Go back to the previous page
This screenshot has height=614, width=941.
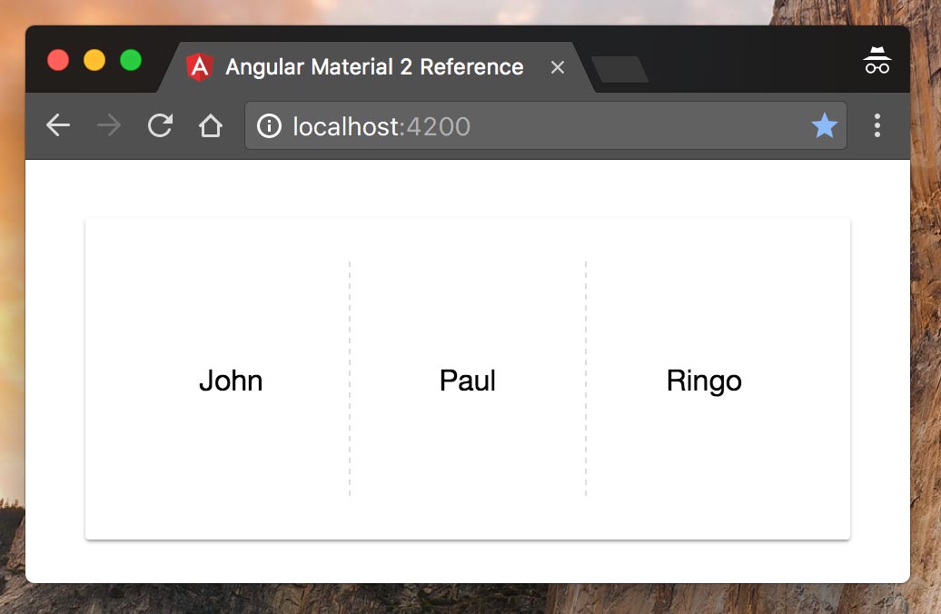click(x=58, y=125)
